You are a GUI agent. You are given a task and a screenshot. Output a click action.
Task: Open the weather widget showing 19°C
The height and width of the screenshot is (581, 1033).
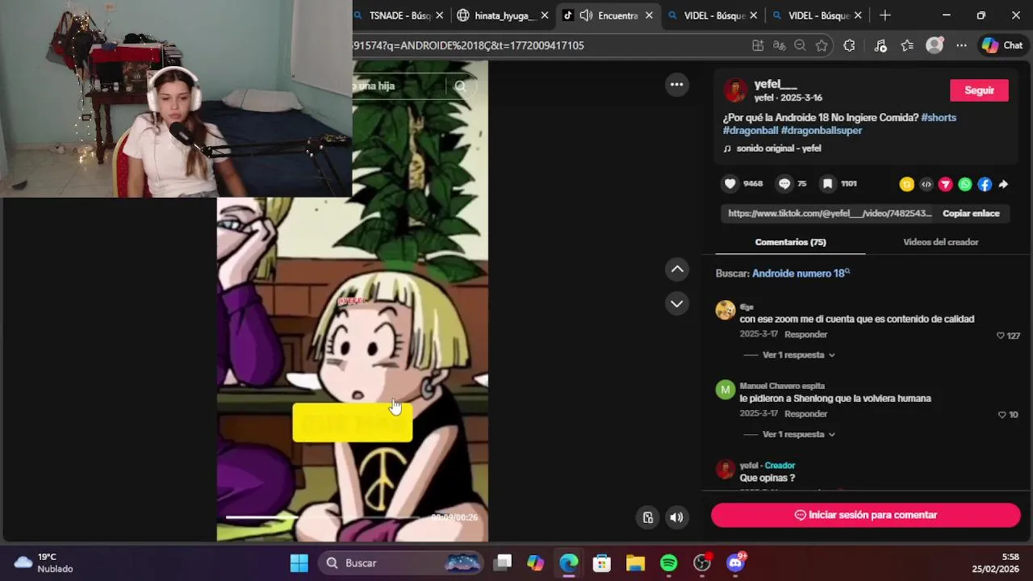pos(44,563)
